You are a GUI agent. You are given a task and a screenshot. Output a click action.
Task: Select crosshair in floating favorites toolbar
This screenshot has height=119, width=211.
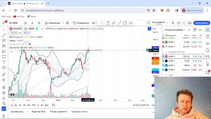coord(103,23)
